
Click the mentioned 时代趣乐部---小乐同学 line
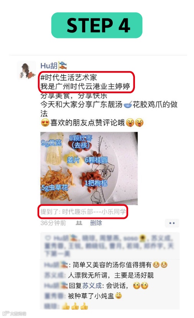pos(83,212)
